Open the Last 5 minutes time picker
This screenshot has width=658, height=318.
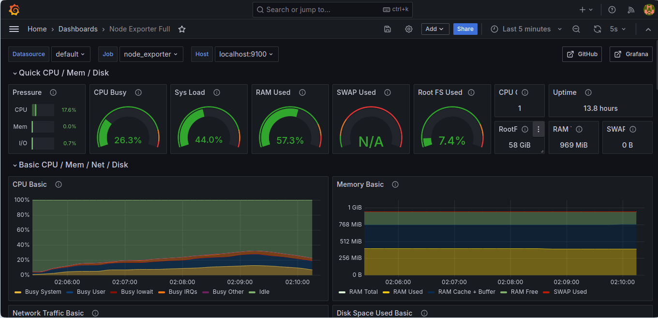point(526,29)
